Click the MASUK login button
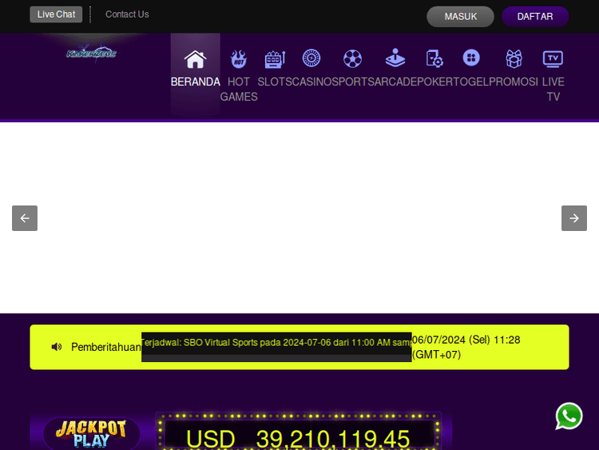Screen dimensions: 599x450 (x=460, y=17)
